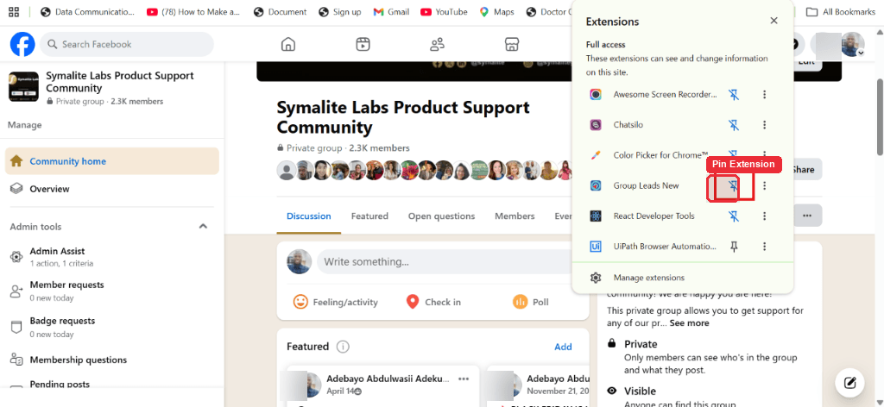
Task: Click the Symalite Labs group thumbnail in the sidebar
Action: (x=23, y=86)
